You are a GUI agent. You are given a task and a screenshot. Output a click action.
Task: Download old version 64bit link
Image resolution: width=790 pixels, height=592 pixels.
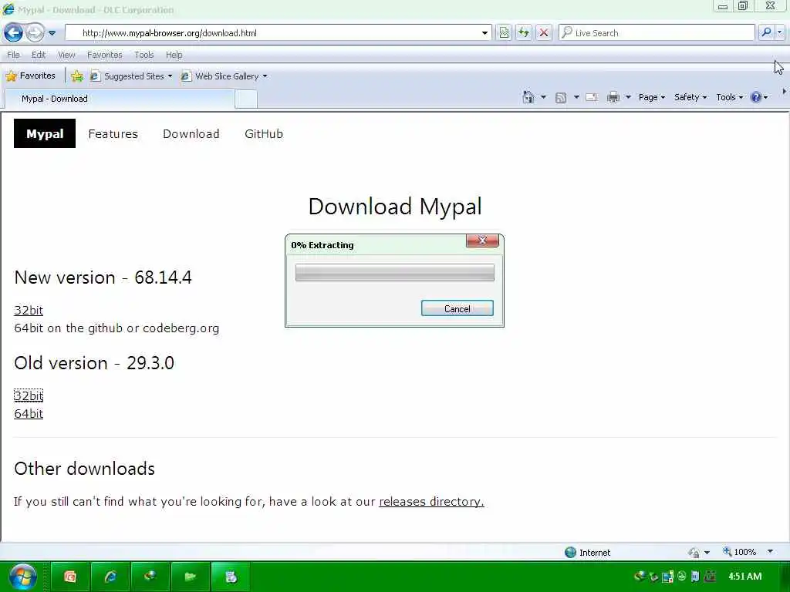pyautogui.click(x=29, y=414)
